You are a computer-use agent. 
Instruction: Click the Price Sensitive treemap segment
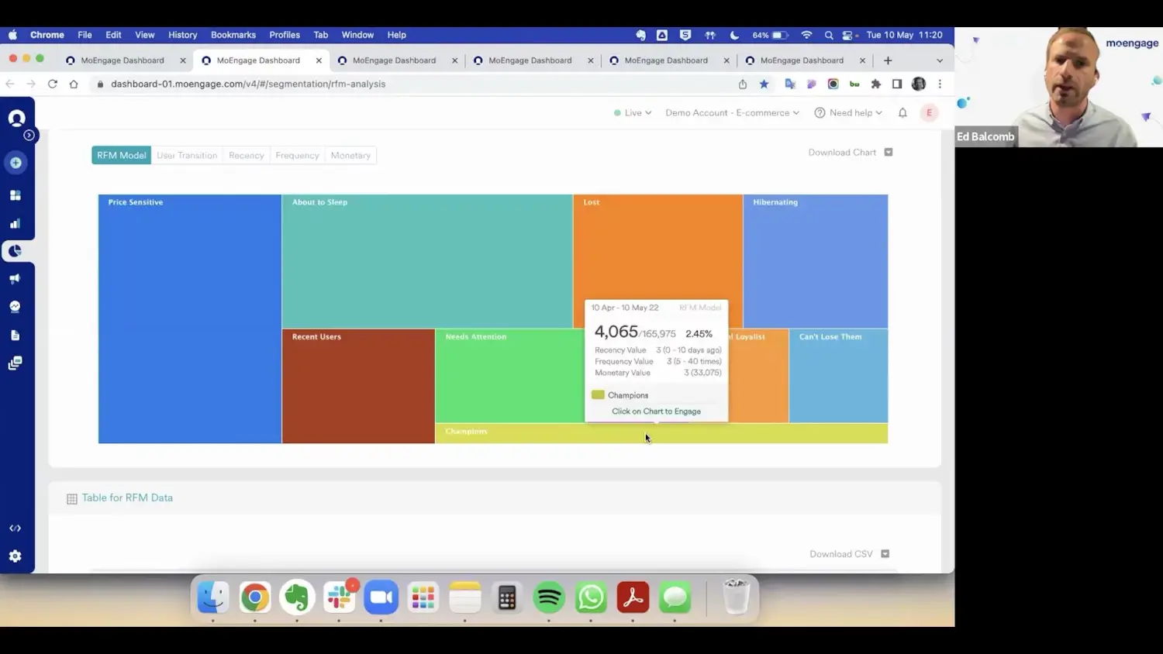190,318
